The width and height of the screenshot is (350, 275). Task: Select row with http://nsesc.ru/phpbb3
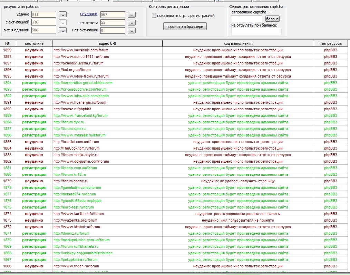click(174, 109)
